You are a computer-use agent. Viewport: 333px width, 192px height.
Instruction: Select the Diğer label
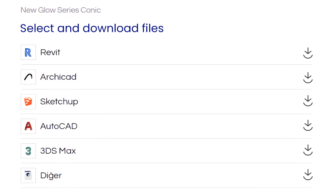click(x=51, y=176)
